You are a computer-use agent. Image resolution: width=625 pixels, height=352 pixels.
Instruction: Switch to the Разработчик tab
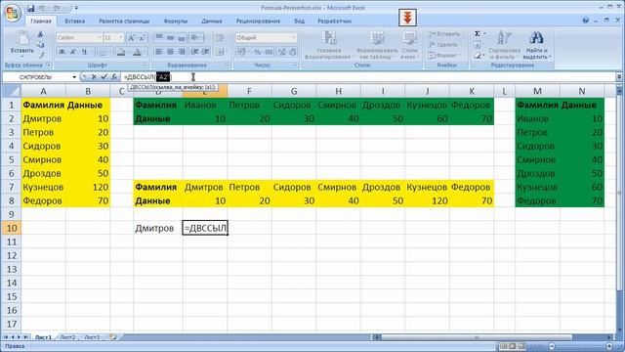[x=334, y=22]
